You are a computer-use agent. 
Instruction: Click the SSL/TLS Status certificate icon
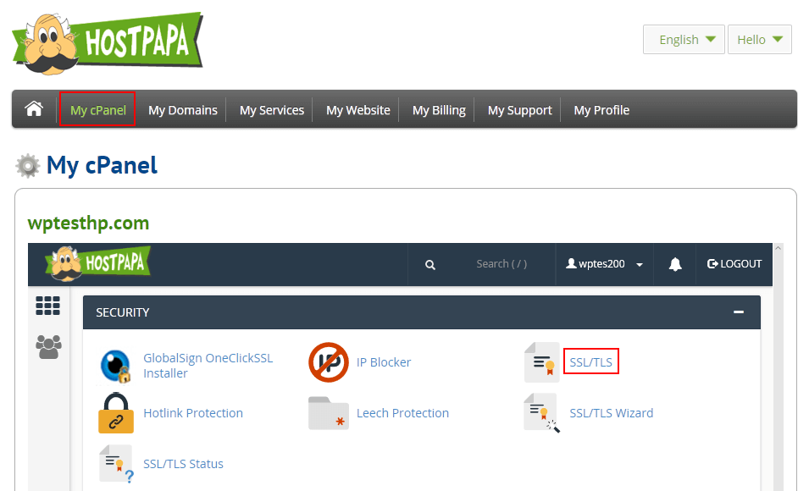[x=117, y=464]
